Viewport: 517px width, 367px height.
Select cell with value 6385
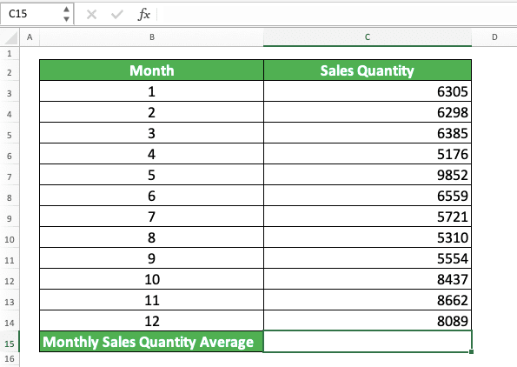tap(368, 133)
